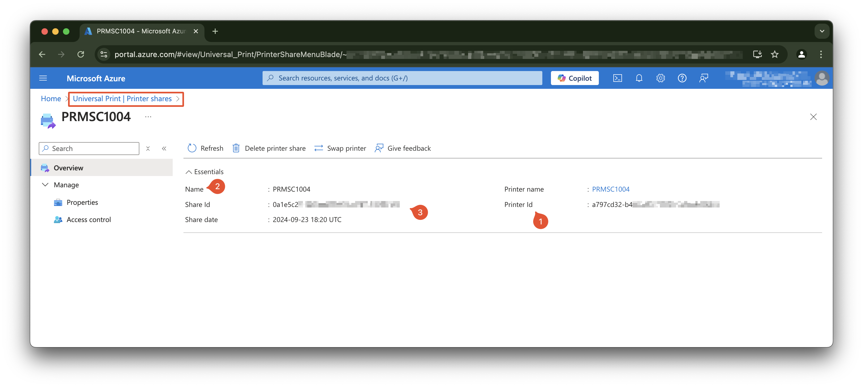Click the browser back arrow
This screenshot has width=863, height=387.
pos(42,54)
